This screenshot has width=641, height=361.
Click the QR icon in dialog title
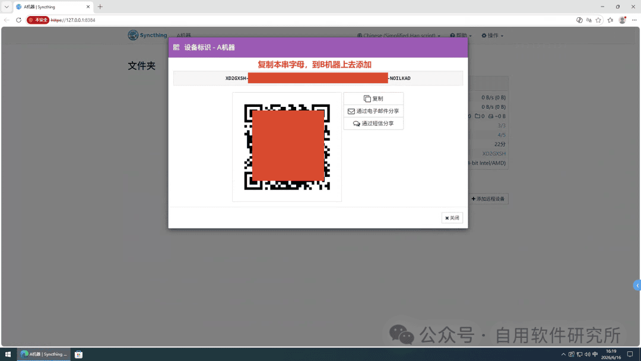(x=176, y=47)
